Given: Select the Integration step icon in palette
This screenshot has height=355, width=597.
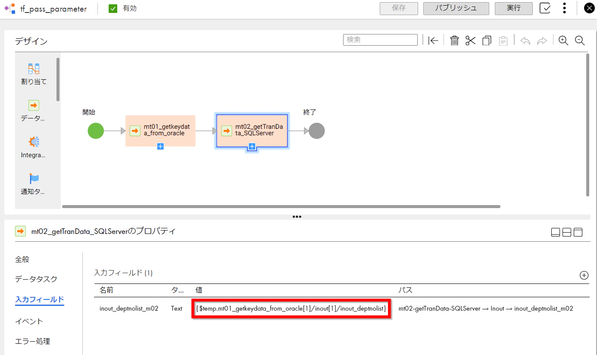Looking at the screenshot, I should click(34, 142).
